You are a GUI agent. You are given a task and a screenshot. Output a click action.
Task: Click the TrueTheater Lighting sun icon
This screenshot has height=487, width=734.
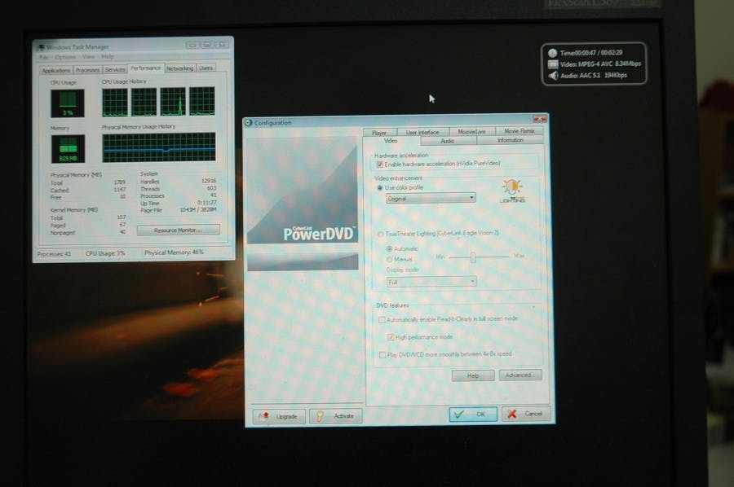tap(511, 187)
